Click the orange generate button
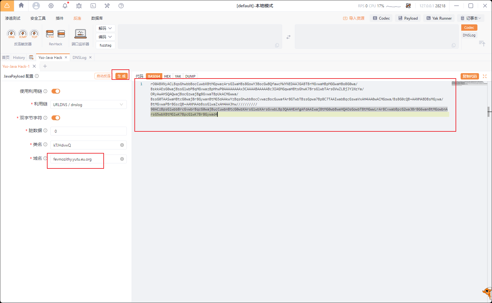The height and width of the screenshot is (303, 492). pyautogui.click(x=121, y=76)
